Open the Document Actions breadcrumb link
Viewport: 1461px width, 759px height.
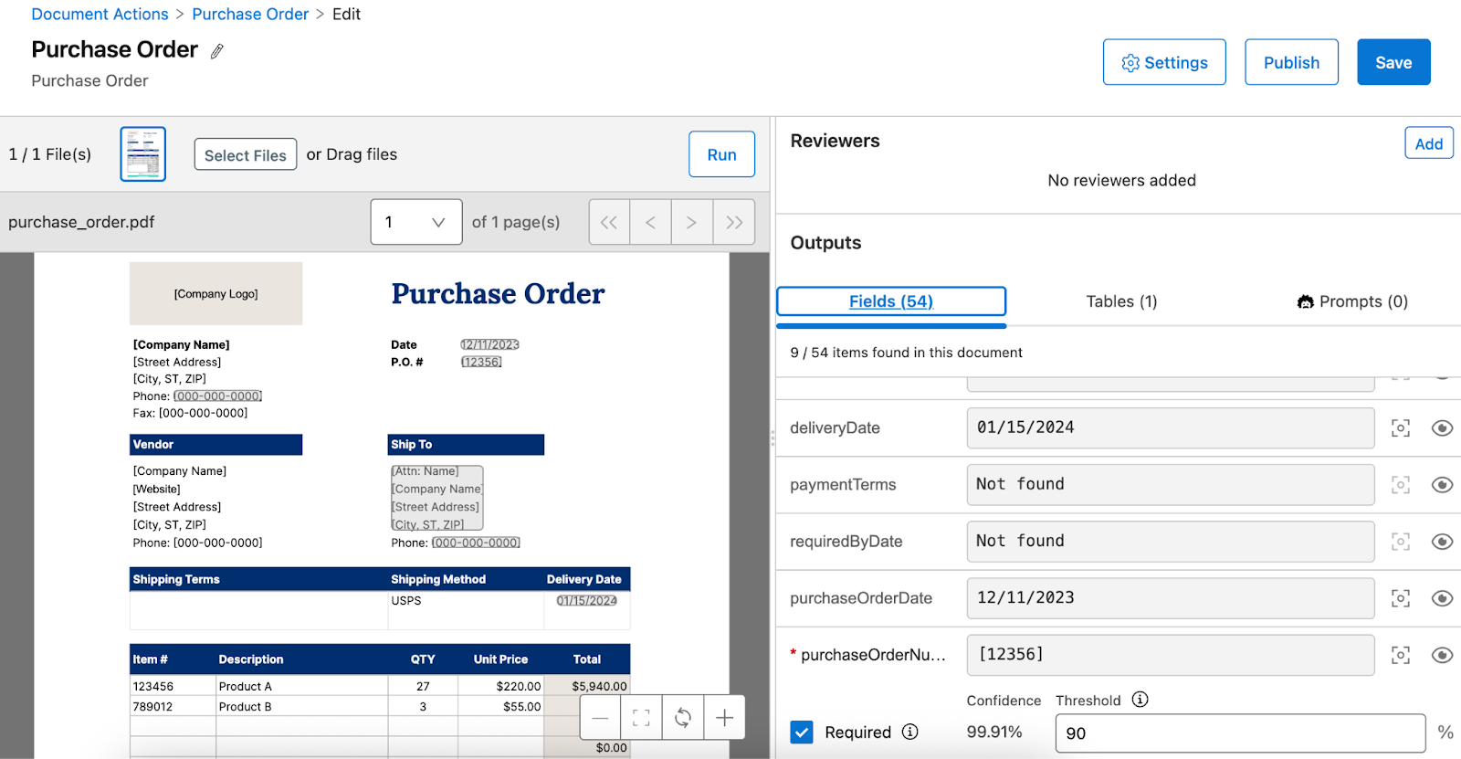100,14
